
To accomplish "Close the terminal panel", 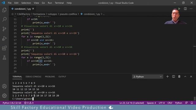I will (191, 77).
